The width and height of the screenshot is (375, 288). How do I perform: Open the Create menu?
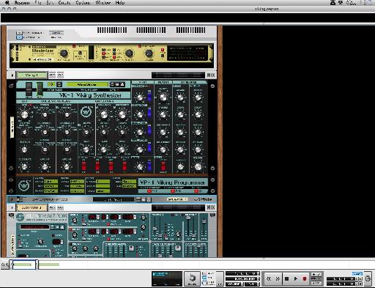point(64,3)
